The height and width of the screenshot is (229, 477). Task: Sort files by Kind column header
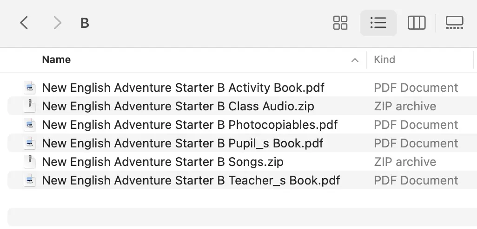[x=384, y=60]
